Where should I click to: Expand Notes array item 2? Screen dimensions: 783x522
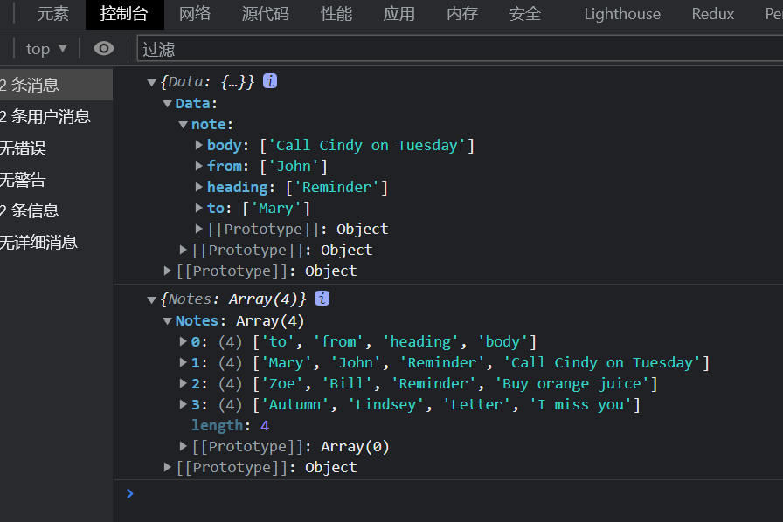point(184,383)
